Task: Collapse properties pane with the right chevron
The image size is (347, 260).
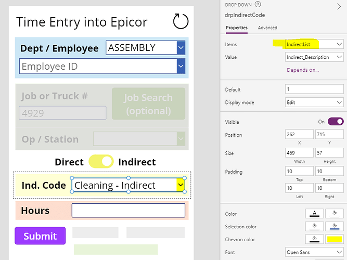Action: [339, 7]
